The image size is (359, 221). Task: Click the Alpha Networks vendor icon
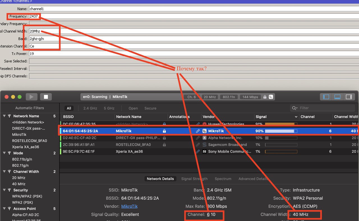point(204,138)
